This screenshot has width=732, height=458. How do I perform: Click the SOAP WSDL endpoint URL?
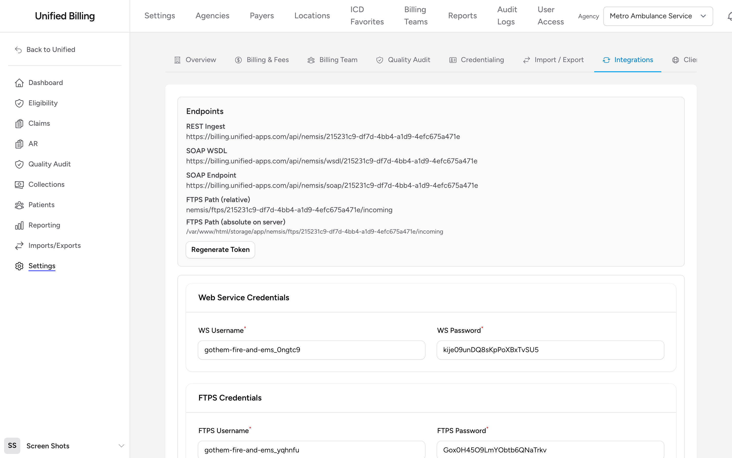point(331,161)
